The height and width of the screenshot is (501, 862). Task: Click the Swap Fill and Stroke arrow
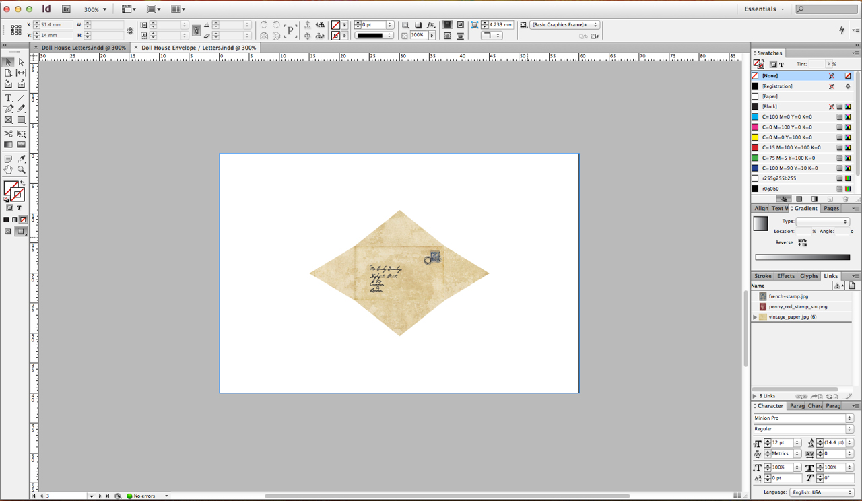coord(22,183)
